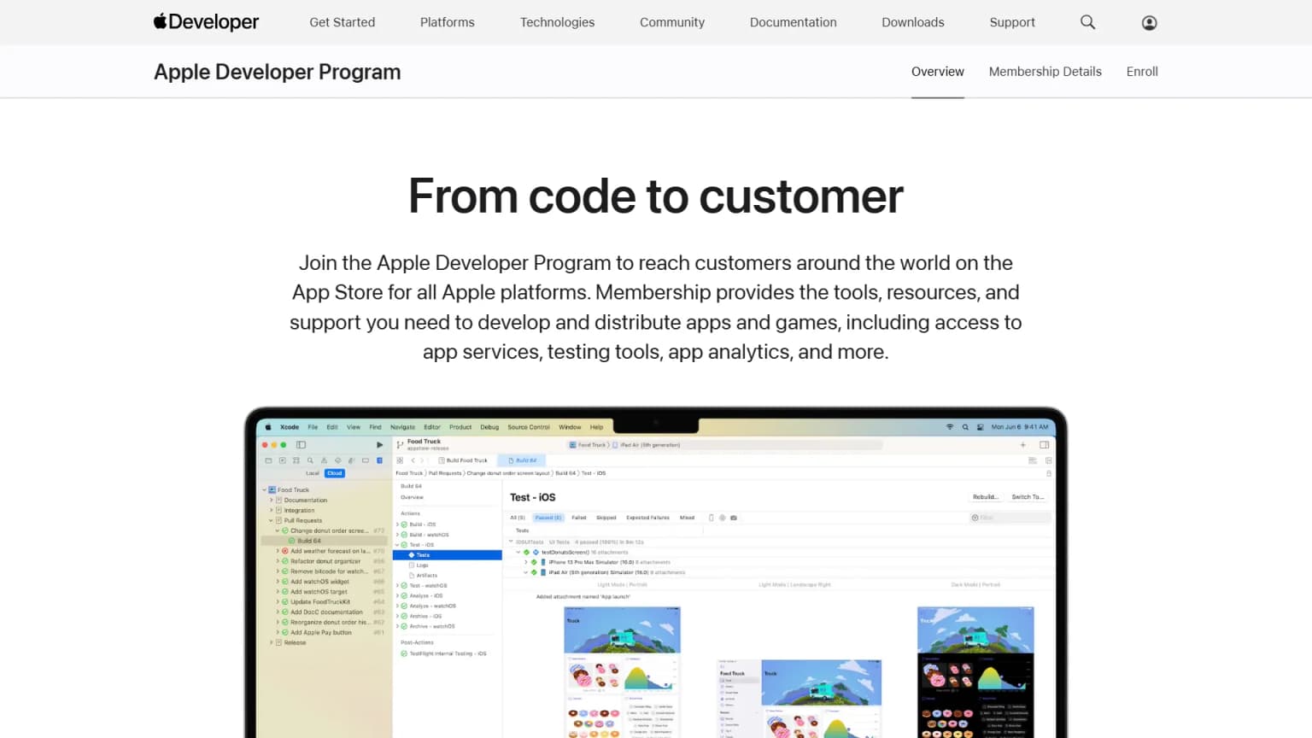Open the account profile icon in top navigation
The width and height of the screenshot is (1312, 738).
click(1150, 22)
